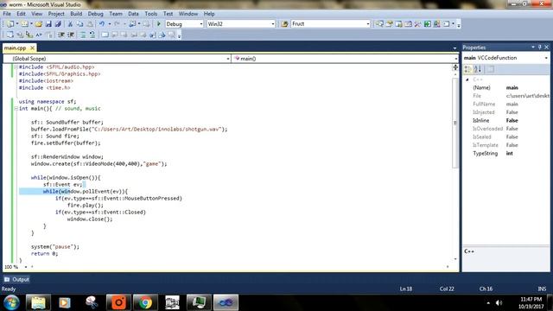Click the Find in Files icon beside Fruct
The width and height of the screenshot is (553, 311).
tap(284, 24)
